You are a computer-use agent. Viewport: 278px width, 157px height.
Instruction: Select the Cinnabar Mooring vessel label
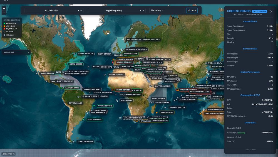pyautogui.click(x=91, y=90)
